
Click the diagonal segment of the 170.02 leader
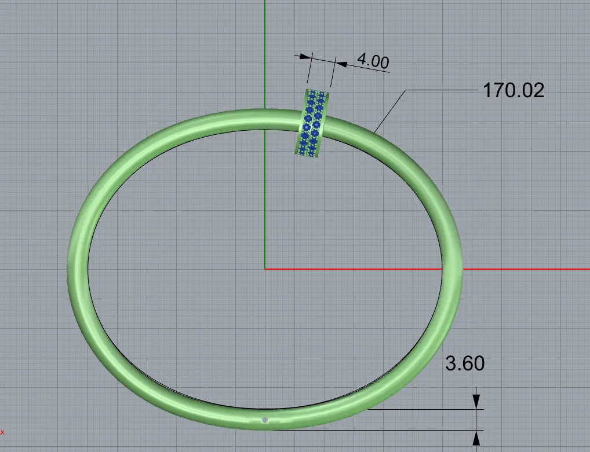pyautogui.click(x=391, y=110)
